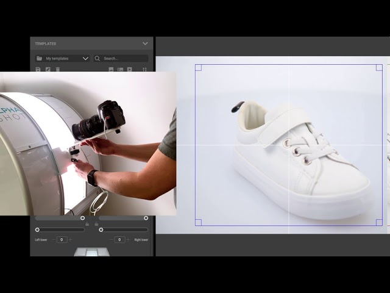390x293 pixels.
Task: Click the crop frame bottom-right corner handle
Action: pyautogui.click(x=379, y=222)
